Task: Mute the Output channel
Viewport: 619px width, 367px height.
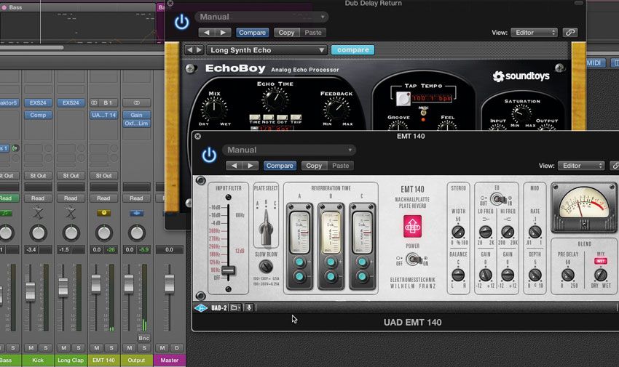Action: coord(129,347)
